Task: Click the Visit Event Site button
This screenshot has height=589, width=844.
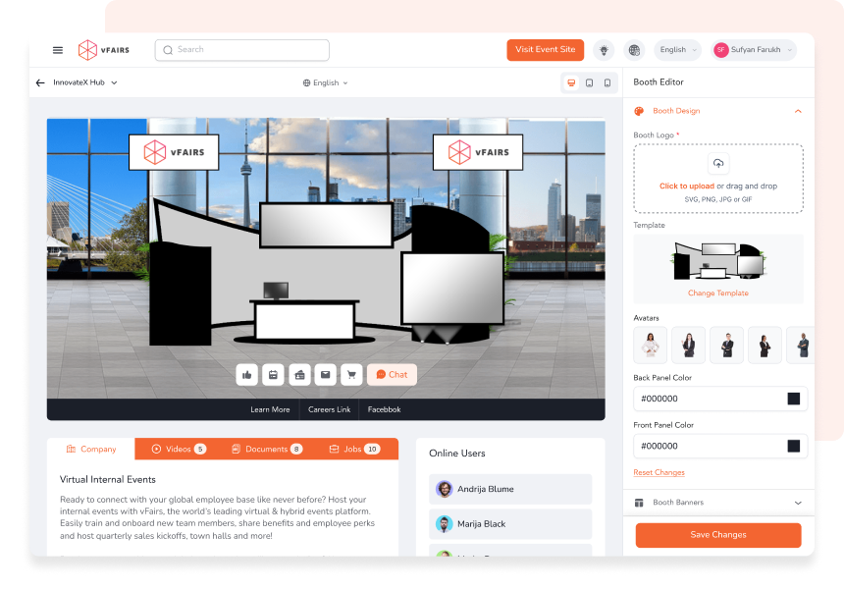Action: 546,50
